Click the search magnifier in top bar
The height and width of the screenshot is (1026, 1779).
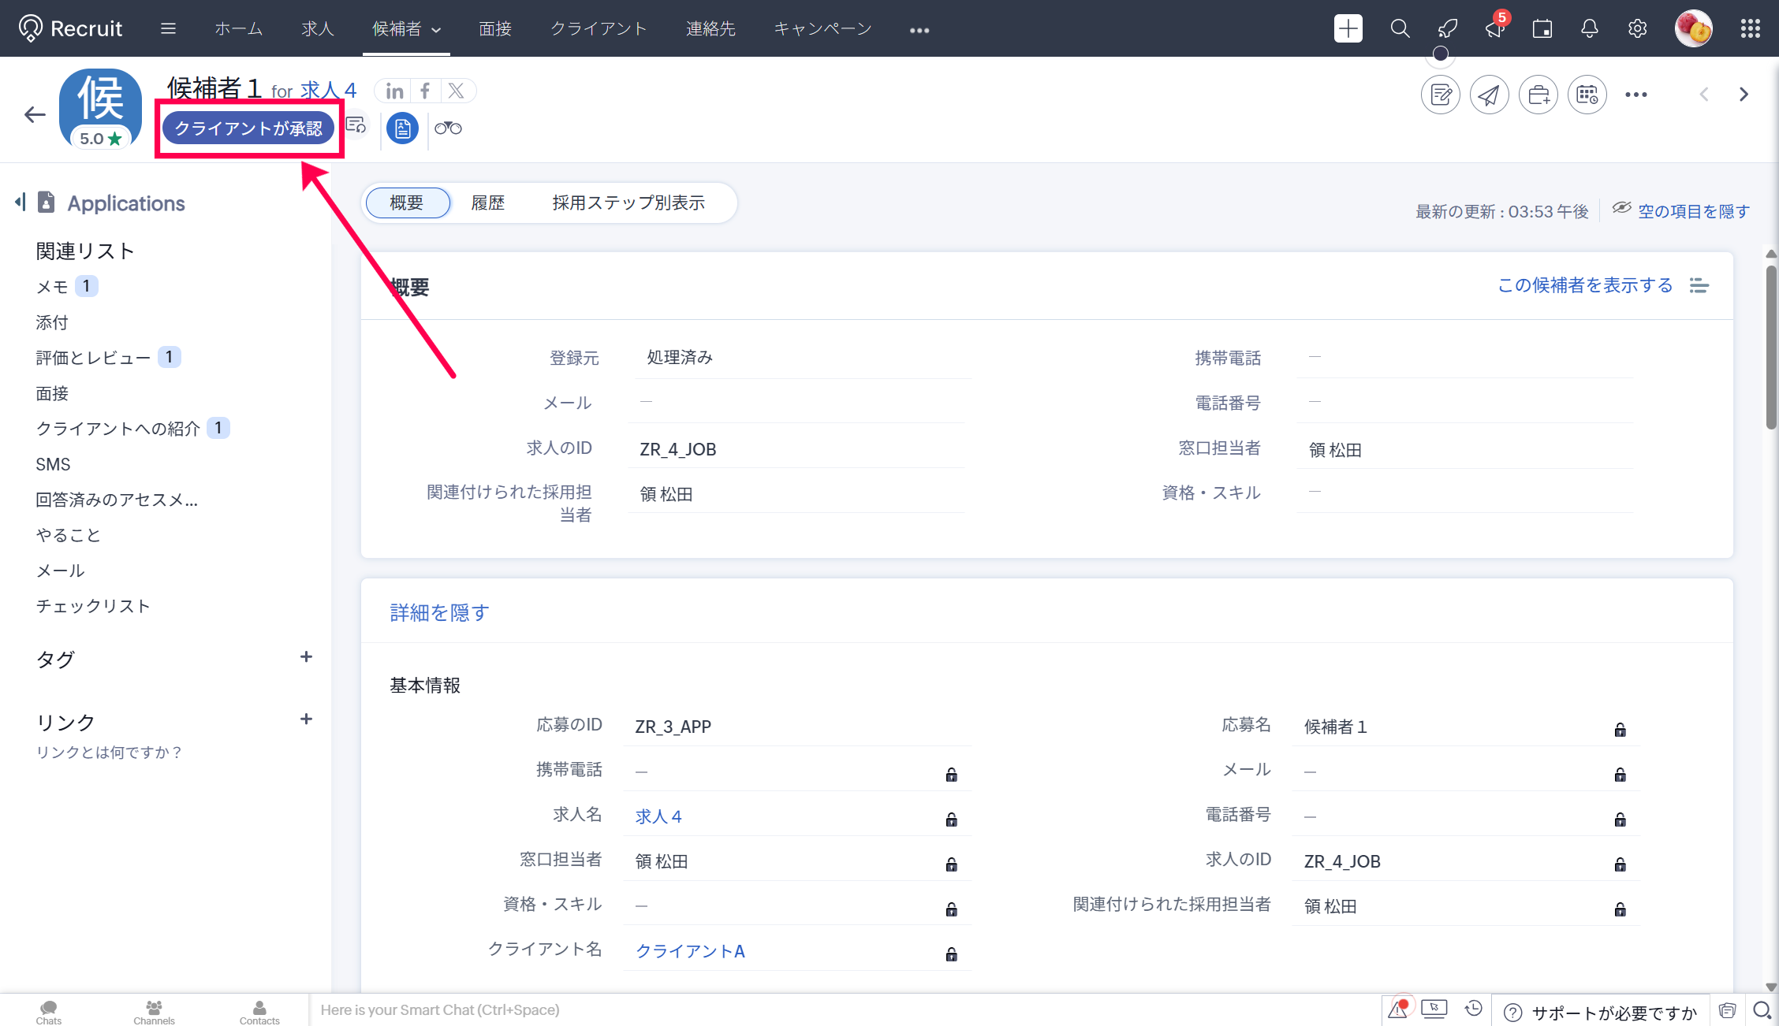point(1400,29)
